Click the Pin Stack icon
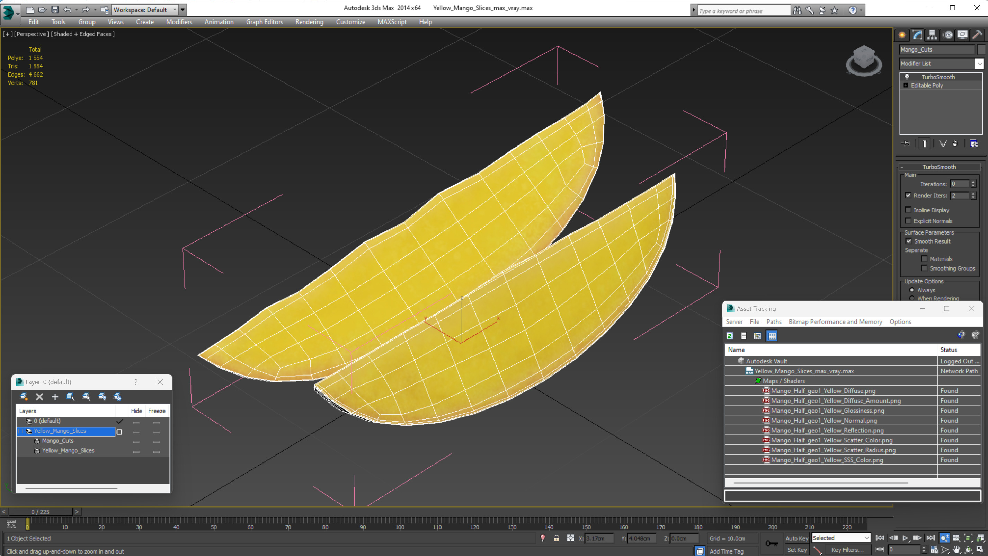988x556 pixels. 906,143
